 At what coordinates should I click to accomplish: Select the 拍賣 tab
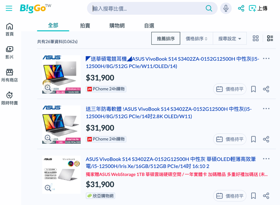[x=85, y=26]
